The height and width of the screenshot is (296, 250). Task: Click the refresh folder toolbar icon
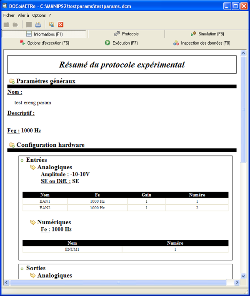point(52,25)
